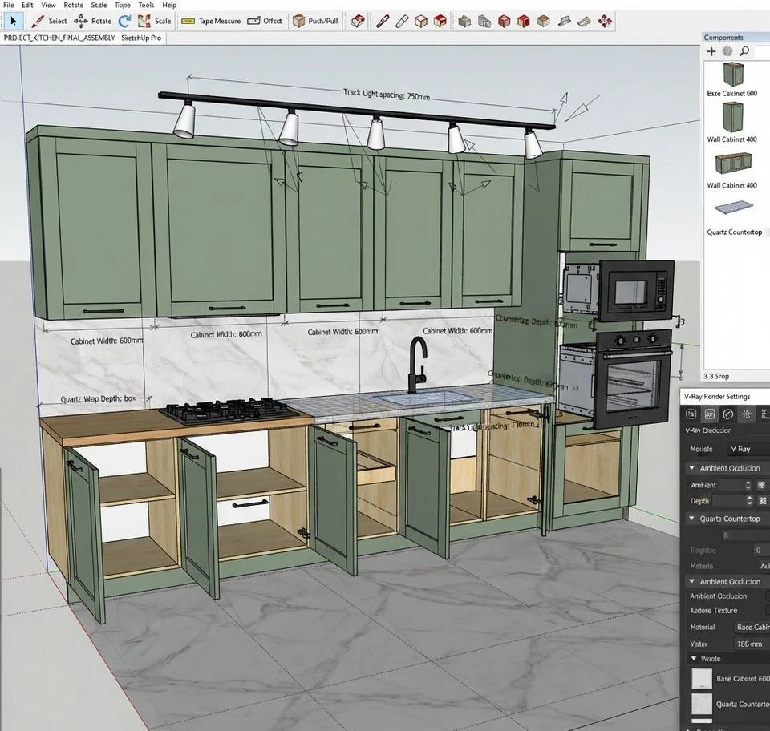Choose the Offcet tool button
Screen dimensions: 770x731
pos(265,21)
